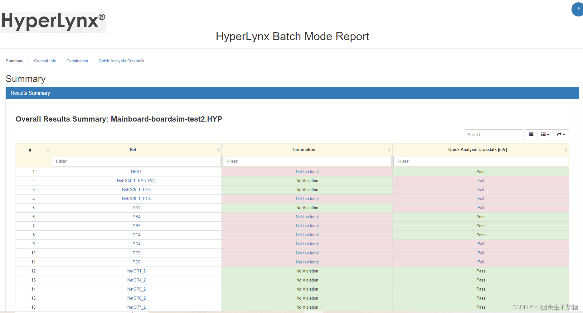583x313 pixels.
Task: Open the NetCR4_2 net link
Action: [x=136, y=280]
